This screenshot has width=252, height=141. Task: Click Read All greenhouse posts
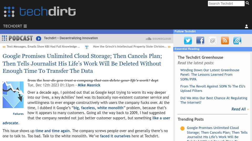[239, 109]
